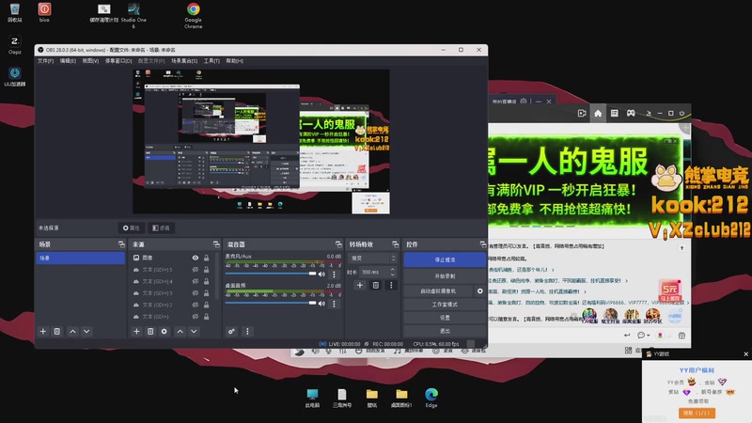Click home icon in YY window toolbar
Image resolution: width=752 pixels, height=423 pixels.
(598, 114)
